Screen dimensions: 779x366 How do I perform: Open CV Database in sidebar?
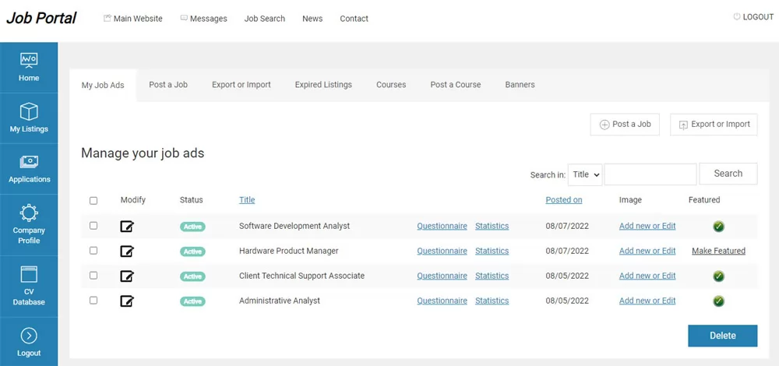[29, 287]
